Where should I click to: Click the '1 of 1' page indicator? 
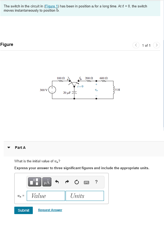(146, 45)
